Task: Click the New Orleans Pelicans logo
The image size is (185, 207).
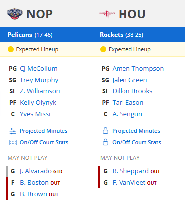Action: click(15, 14)
